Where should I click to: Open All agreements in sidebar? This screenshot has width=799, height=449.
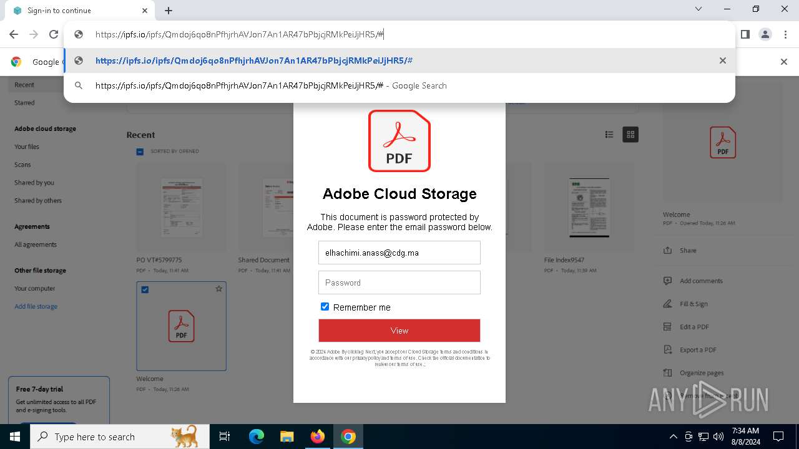36,244
